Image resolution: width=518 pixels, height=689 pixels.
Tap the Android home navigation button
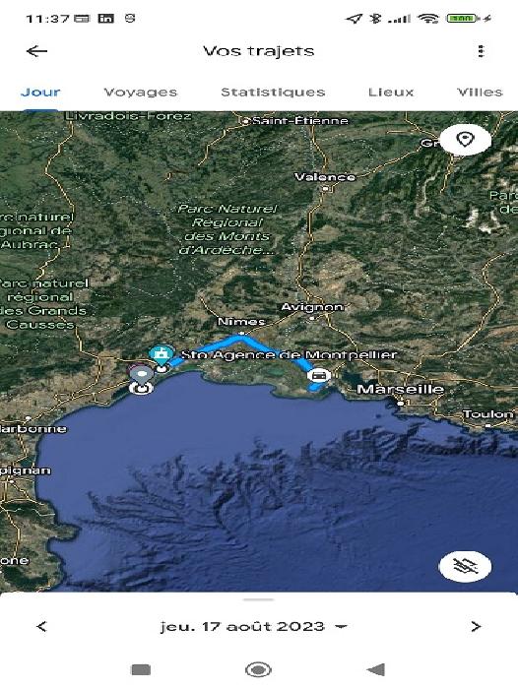[x=258, y=669]
